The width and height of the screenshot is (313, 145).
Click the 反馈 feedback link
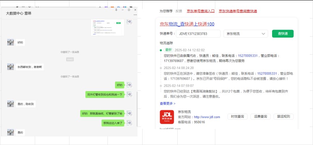coord(179,11)
